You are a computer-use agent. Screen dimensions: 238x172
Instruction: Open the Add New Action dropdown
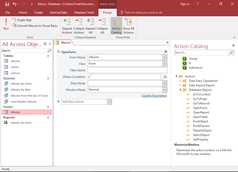coord(109,102)
